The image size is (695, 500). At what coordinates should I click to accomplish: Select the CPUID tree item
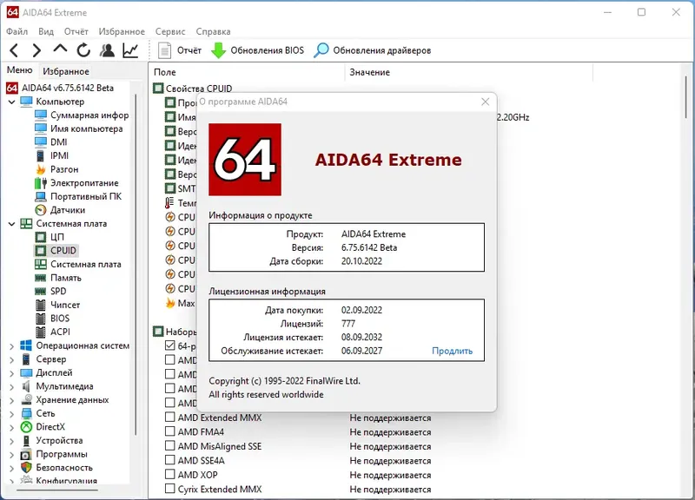pos(56,251)
